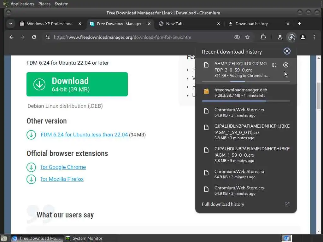Screen dimensions: 323x242
Task: Click the green Download 64-bit button
Action: [x=77, y=84]
